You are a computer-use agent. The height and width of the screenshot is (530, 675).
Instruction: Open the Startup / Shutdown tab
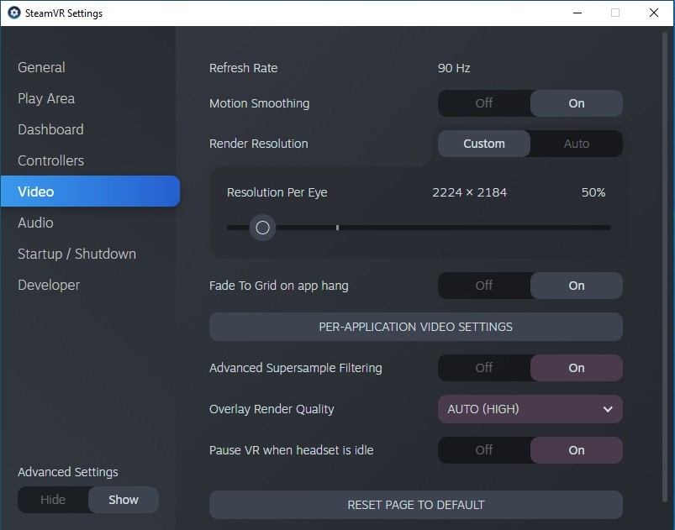tap(77, 254)
